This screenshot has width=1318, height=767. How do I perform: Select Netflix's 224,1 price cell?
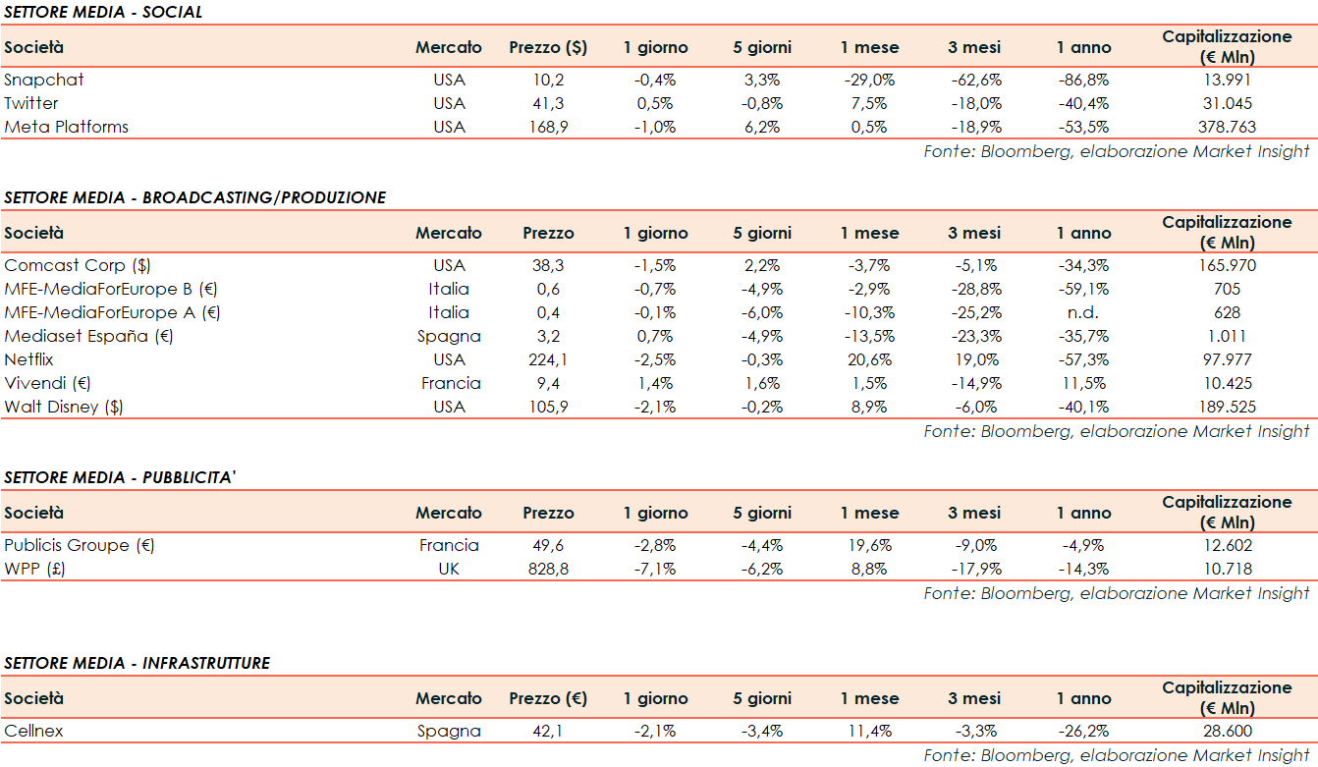point(548,359)
